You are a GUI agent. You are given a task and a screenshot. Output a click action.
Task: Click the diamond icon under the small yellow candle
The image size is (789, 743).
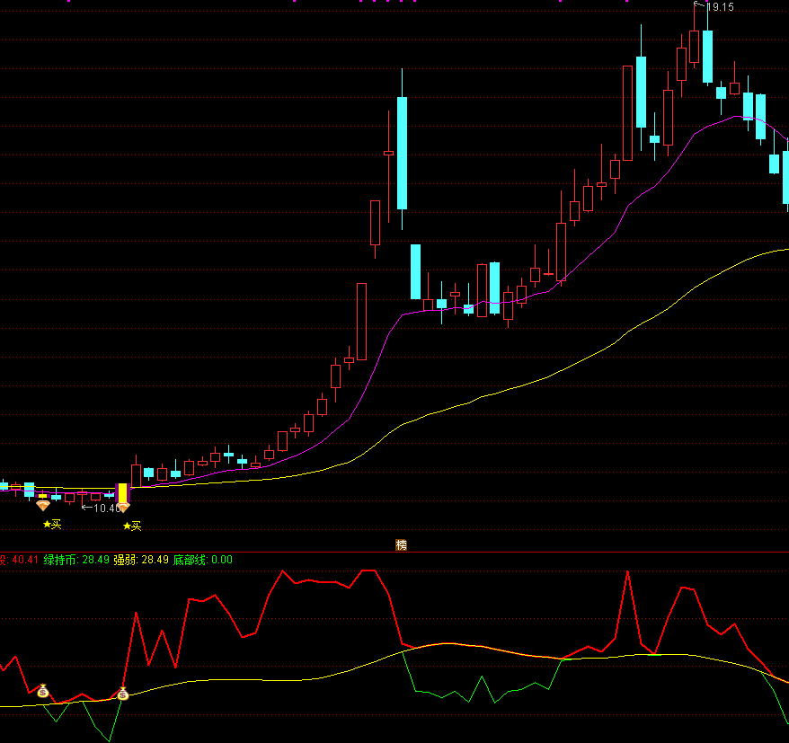43,505
